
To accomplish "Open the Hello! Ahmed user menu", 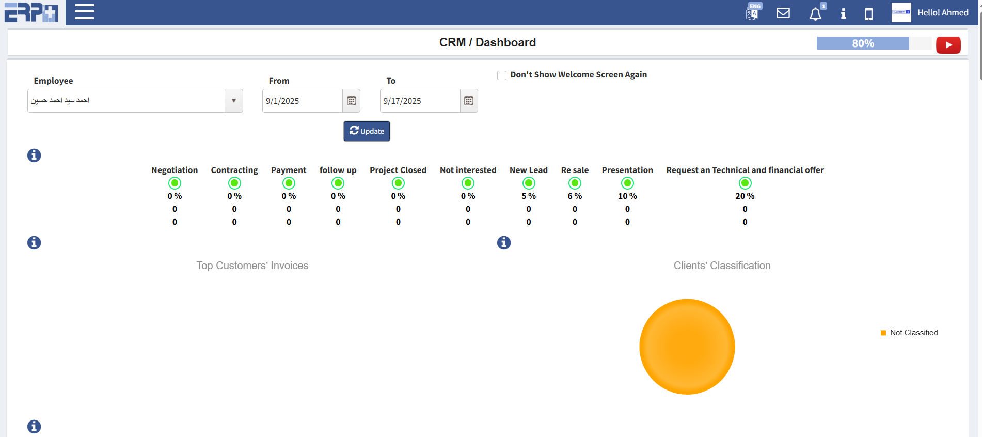I will coord(942,13).
